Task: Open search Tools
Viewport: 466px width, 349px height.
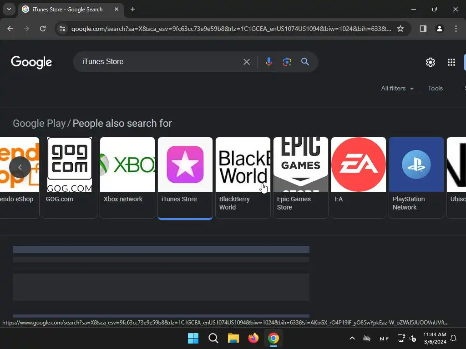Action: click(x=435, y=89)
